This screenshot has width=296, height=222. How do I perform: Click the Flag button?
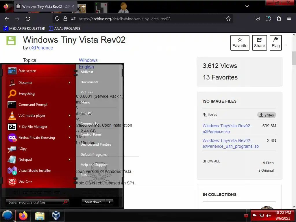point(275,43)
